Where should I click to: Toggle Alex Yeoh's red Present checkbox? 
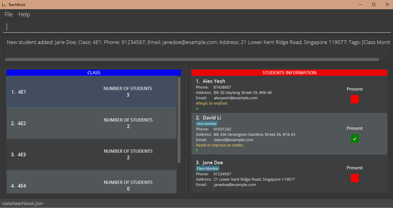click(x=355, y=99)
